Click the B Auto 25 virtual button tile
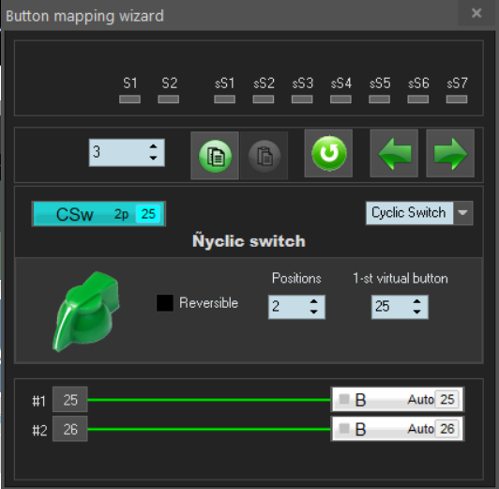Screen dimensions: 499x489 tap(398, 400)
